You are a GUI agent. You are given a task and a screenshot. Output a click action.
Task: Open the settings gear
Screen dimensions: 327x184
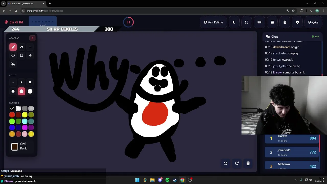(x=297, y=22)
